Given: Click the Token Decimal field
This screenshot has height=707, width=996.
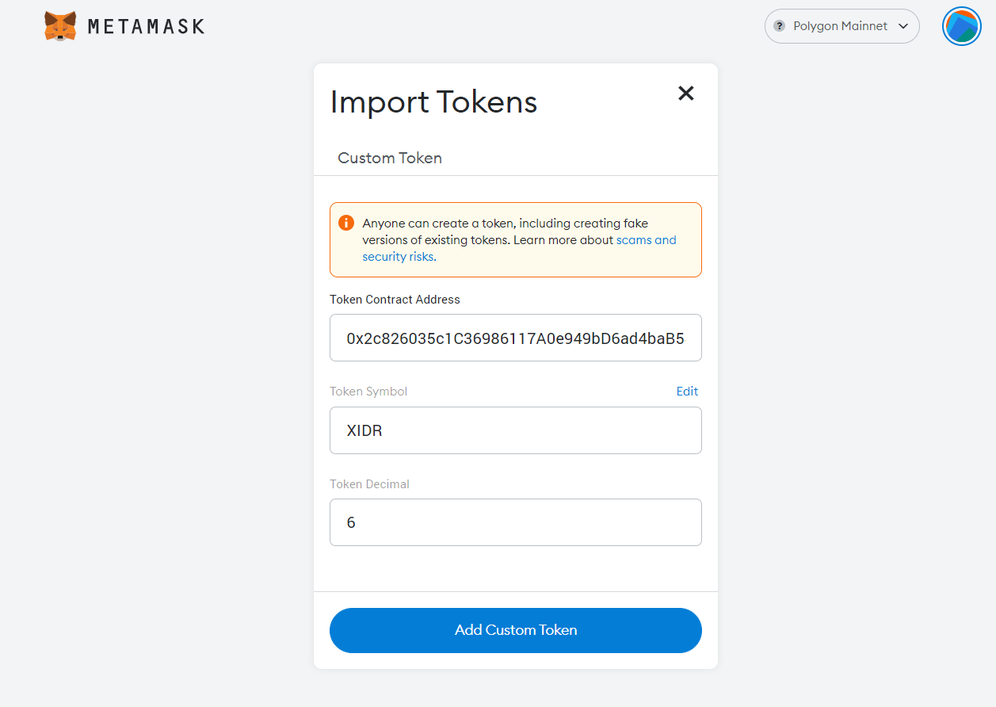Looking at the screenshot, I should coord(516,522).
